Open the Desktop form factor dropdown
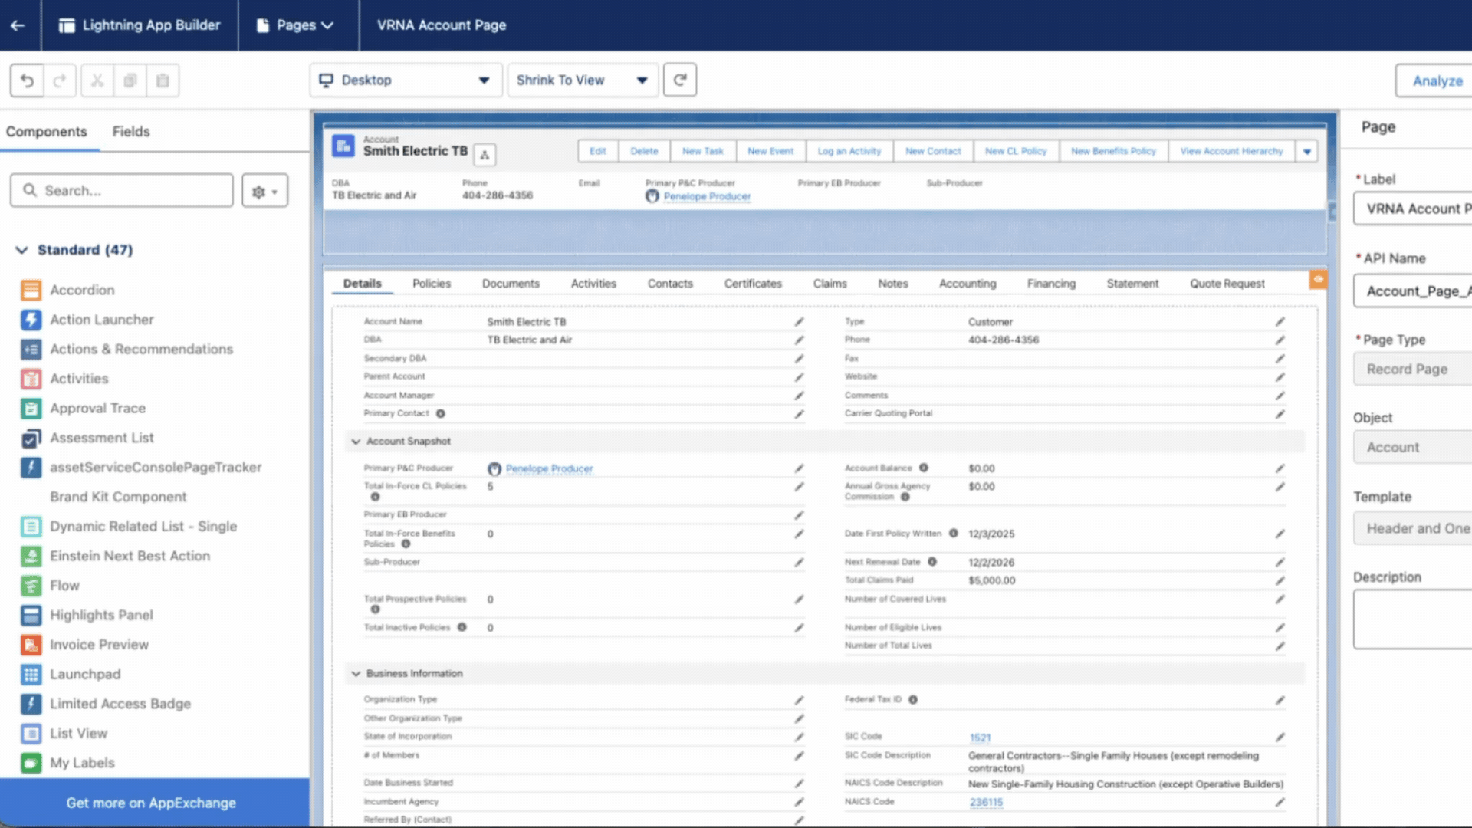This screenshot has width=1472, height=828. [x=406, y=80]
